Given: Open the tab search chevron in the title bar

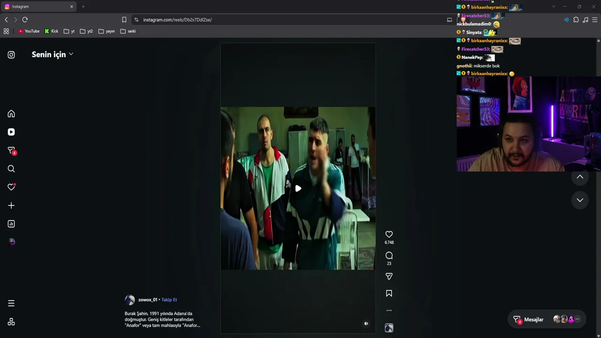Looking at the screenshot, I should pyautogui.click(x=554, y=7).
